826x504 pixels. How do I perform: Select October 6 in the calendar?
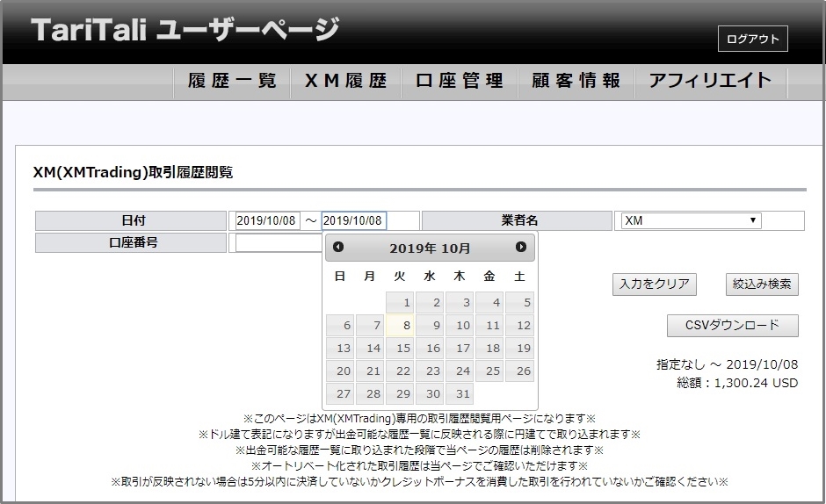click(340, 326)
